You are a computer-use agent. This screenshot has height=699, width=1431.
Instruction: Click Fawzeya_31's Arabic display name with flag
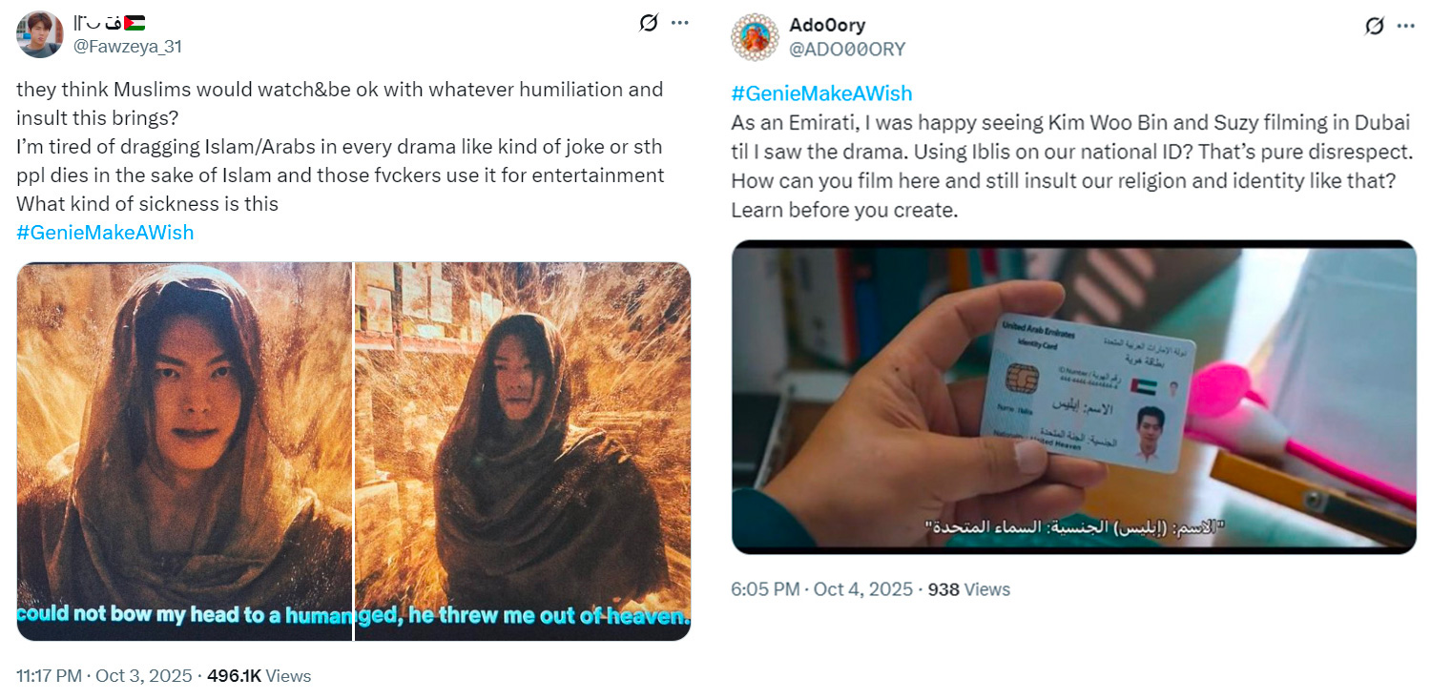pyautogui.click(x=109, y=23)
